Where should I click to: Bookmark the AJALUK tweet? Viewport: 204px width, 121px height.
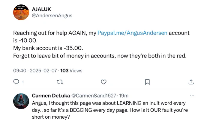click(147, 82)
